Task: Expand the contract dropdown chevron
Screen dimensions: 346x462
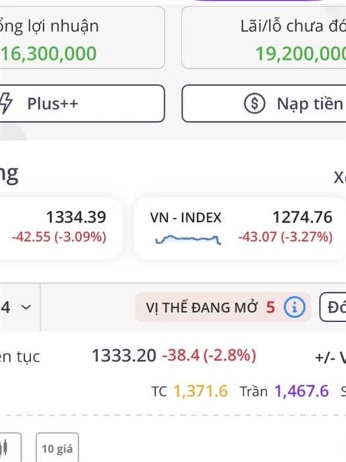Action: pos(25,307)
